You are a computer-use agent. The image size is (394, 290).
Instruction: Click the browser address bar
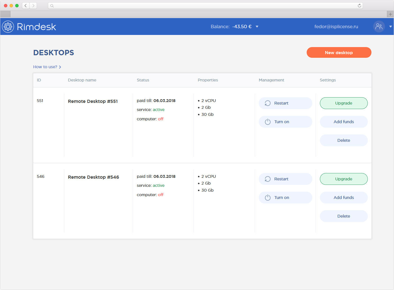205,6
